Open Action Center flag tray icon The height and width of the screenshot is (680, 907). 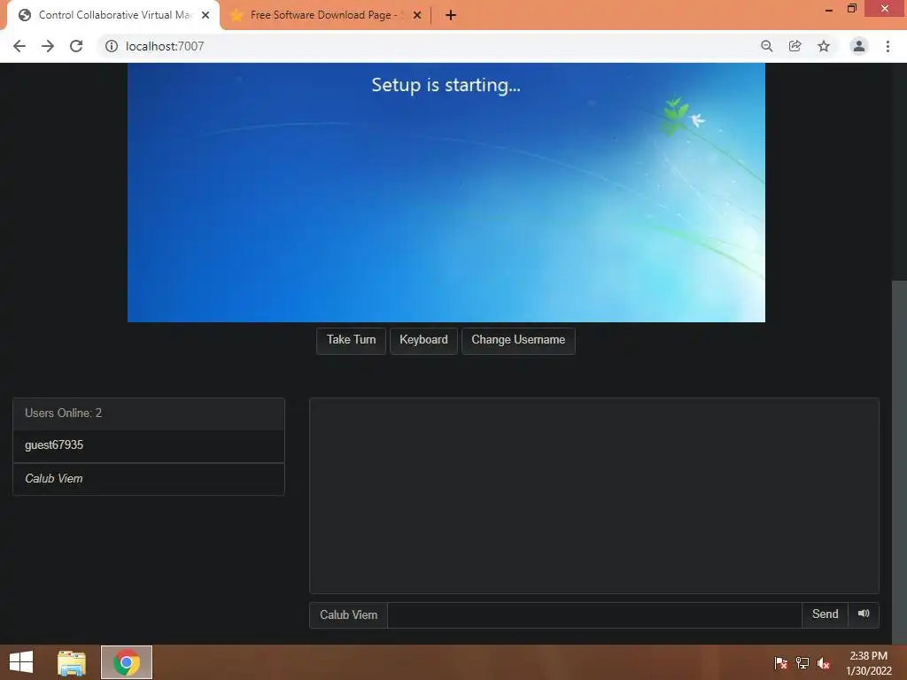pyautogui.click(x=780, y=663)
